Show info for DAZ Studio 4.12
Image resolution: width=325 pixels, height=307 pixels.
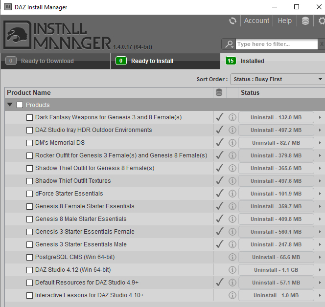click(x=232, y=270)
